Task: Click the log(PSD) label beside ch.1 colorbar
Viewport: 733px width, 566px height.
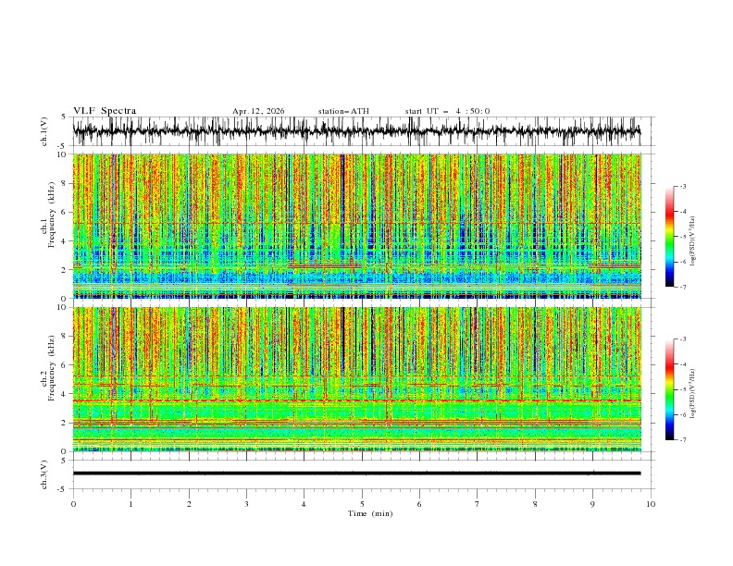Action: coord(692,241)
